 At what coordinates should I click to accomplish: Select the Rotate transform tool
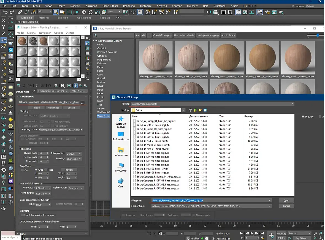(x=90, y=12)
